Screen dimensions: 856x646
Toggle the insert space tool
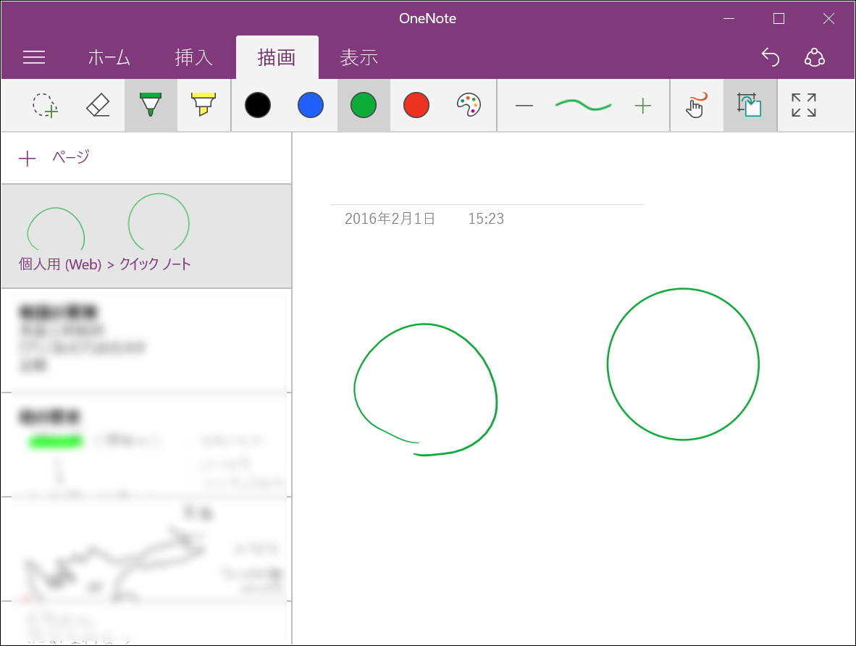pyautogui.click(x=750, y=105)
